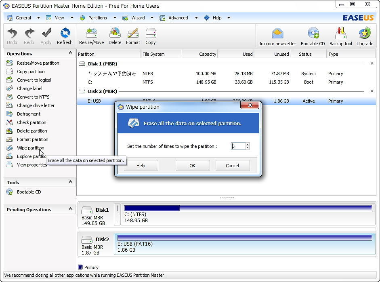Open the Wizard menu dropdown arrow
380x282 pixels.
pyautogui.click(x=152, y=18)
